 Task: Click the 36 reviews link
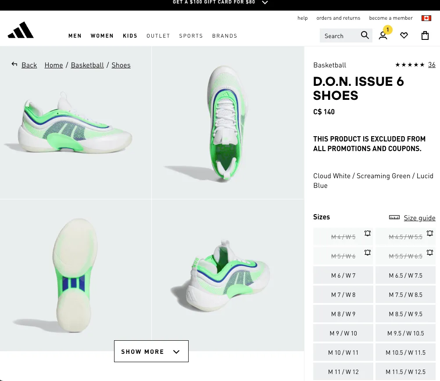(x=432, y=64)
